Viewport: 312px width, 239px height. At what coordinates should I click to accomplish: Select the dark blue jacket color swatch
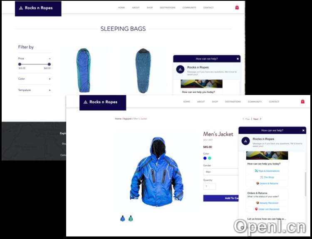click(x=205, y=158)
